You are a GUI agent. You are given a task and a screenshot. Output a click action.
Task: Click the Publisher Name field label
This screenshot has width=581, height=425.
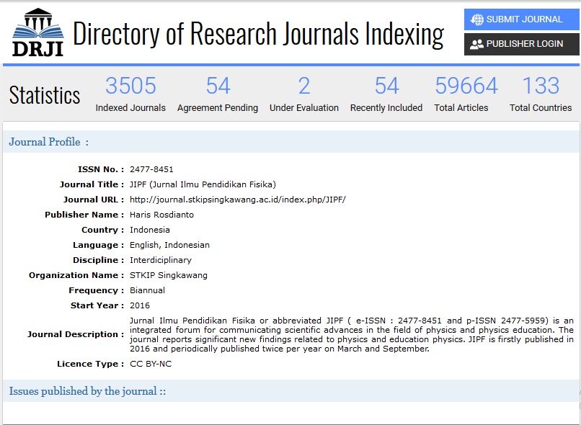pyautogui.click(x=84, y=215)
